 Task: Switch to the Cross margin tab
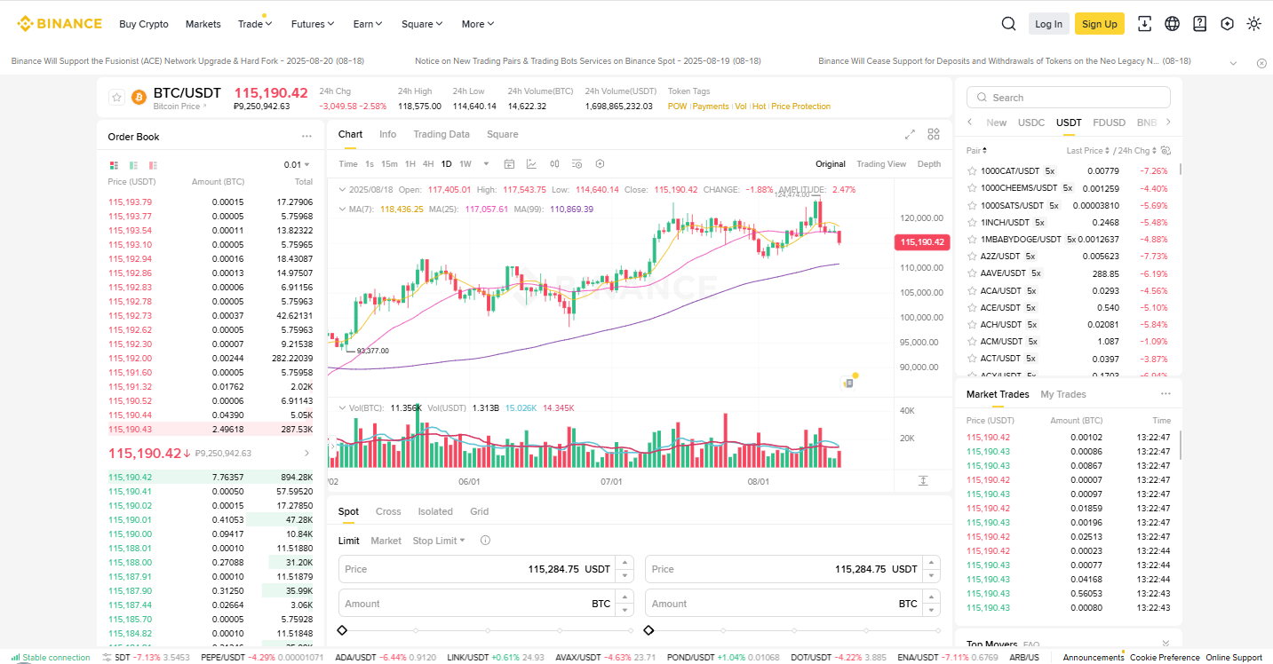388,511
